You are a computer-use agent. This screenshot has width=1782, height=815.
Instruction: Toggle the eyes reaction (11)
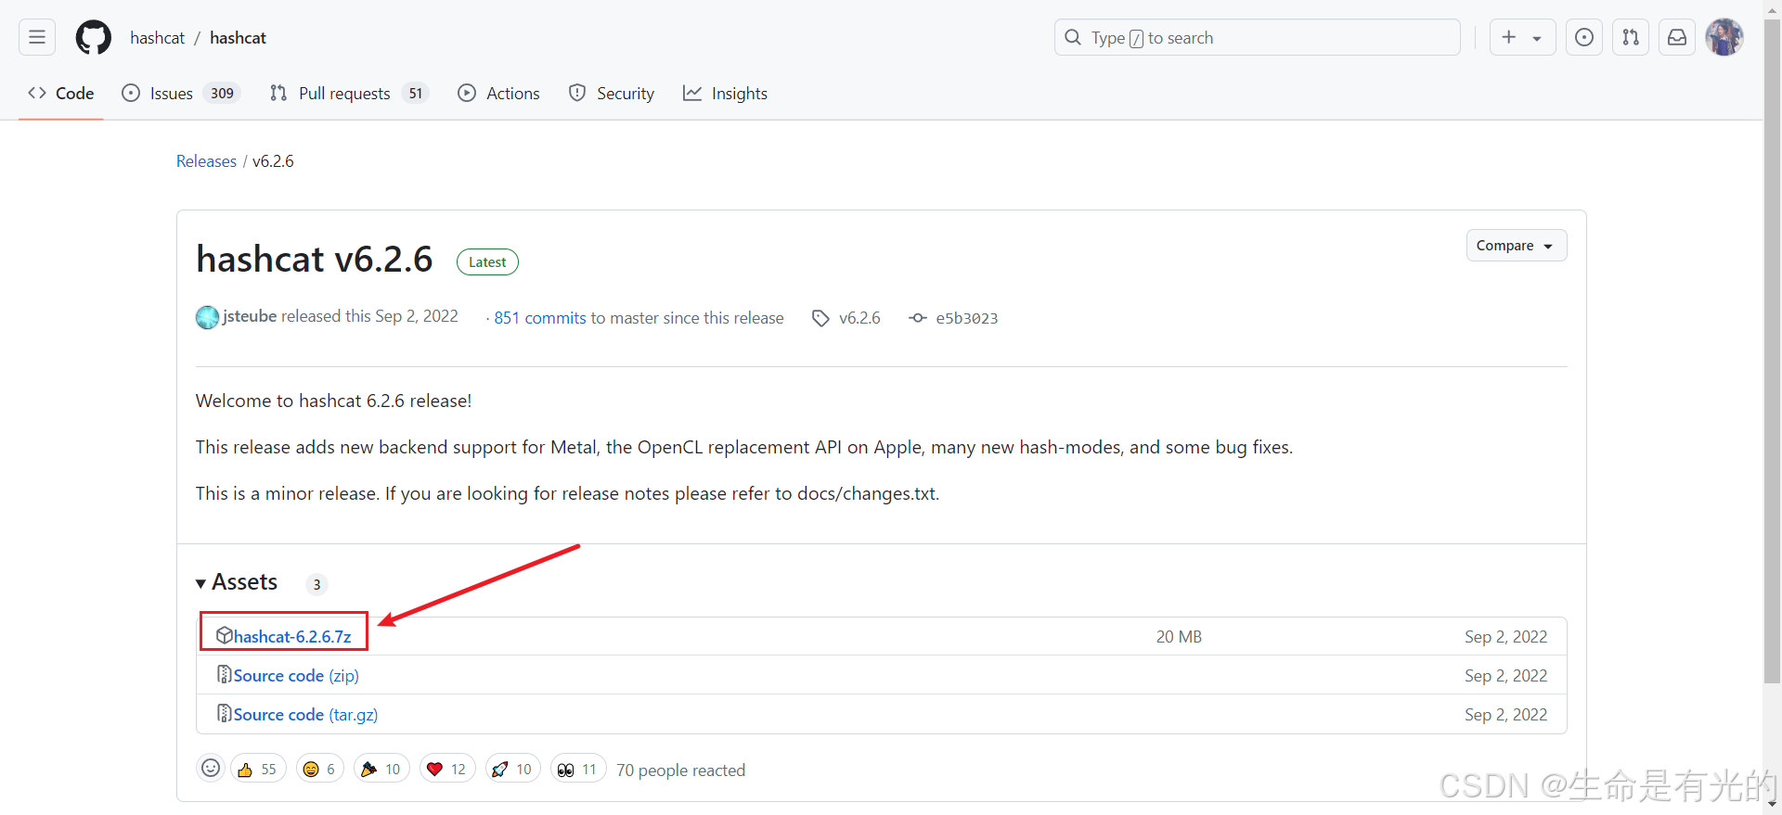pyautogui.click(x=578, y=769)
